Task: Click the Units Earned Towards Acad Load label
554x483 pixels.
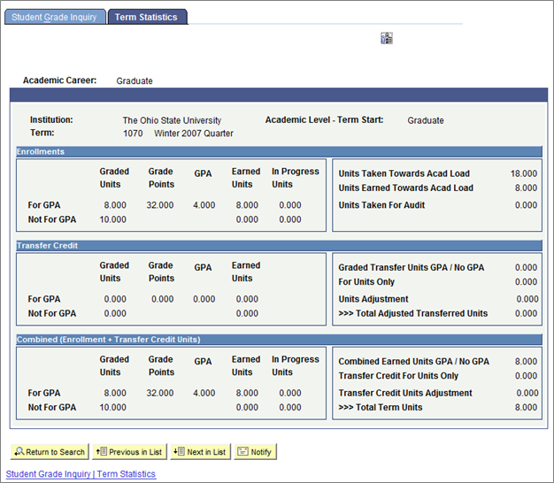Action: (405, 188)
